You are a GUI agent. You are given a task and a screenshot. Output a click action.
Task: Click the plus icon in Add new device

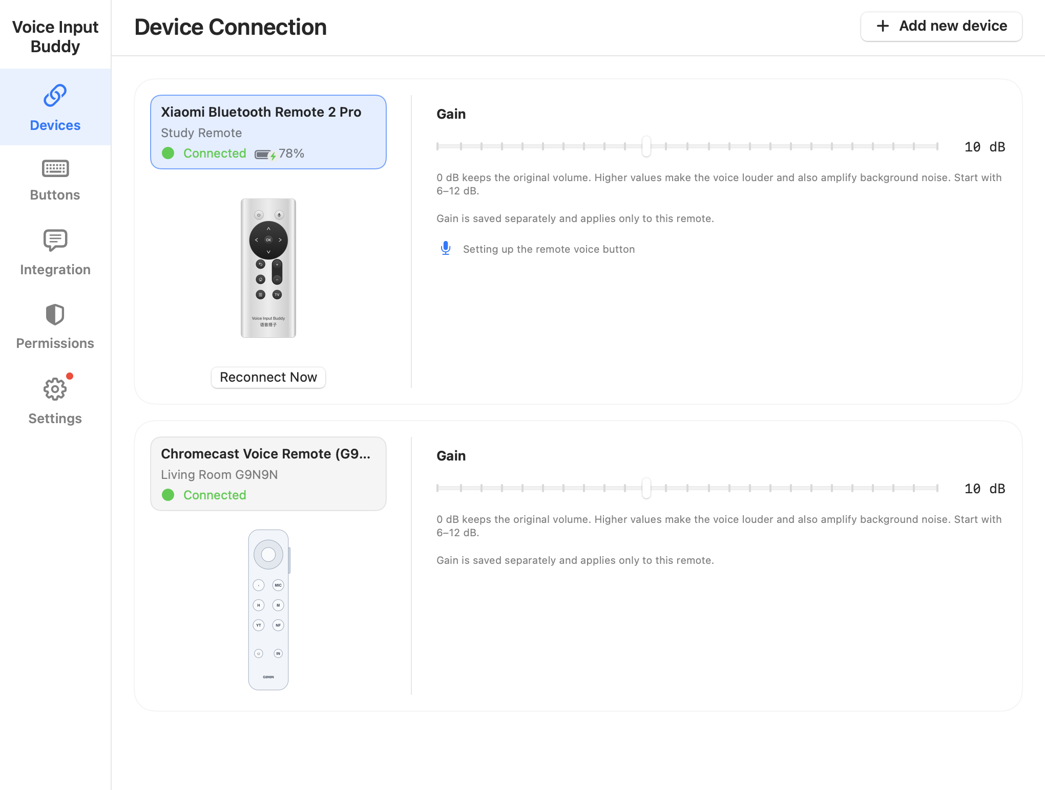(x=883, y=26)
